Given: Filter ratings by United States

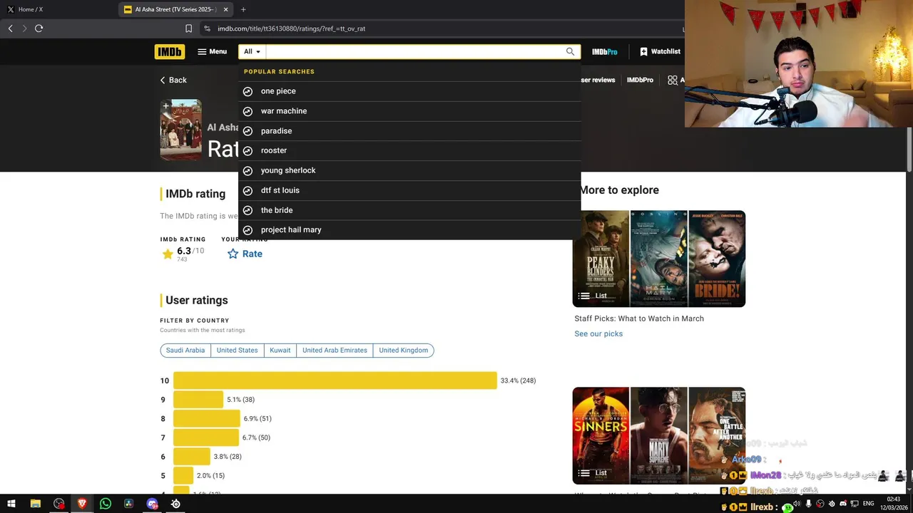Looking at the screenshot, I should point(237,351).
